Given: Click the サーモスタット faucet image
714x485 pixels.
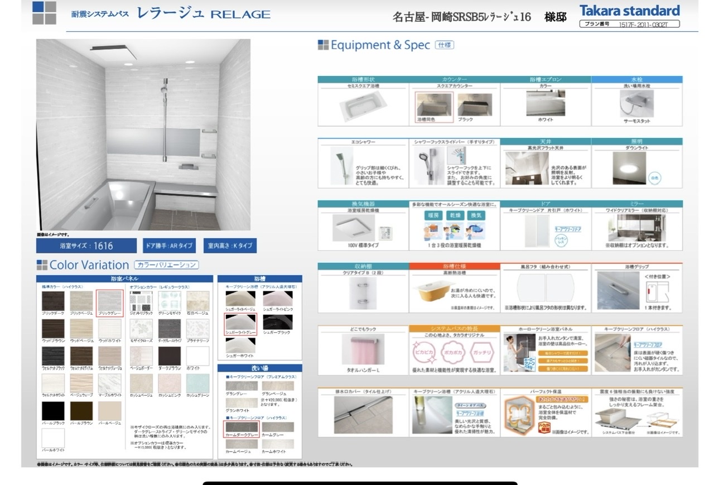Looking at the screenshot, I should pyautogui.click(x=637, y=103).
